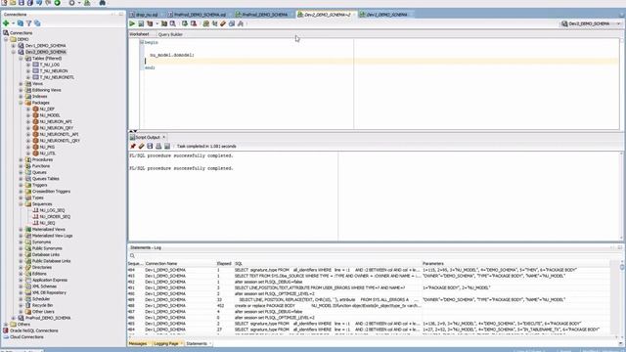The image size is (626, 352).
Task: Click the search icon in the Statements log
Action: click(132, 256)
